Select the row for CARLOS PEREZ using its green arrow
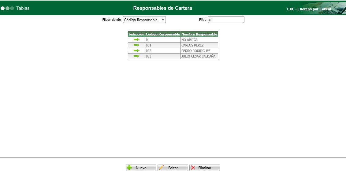Viewport: 346px width, 178px height. [136, 45]
